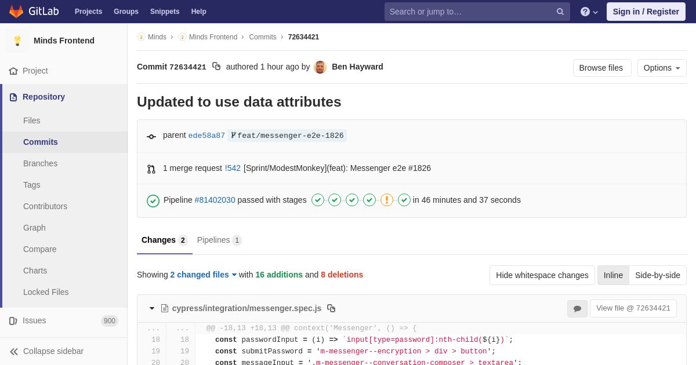This screenshot has width=696, height=365.
Task: Click the fourth pipeline stage check icon
Action: pyautogui.click(x=369, y=200)
